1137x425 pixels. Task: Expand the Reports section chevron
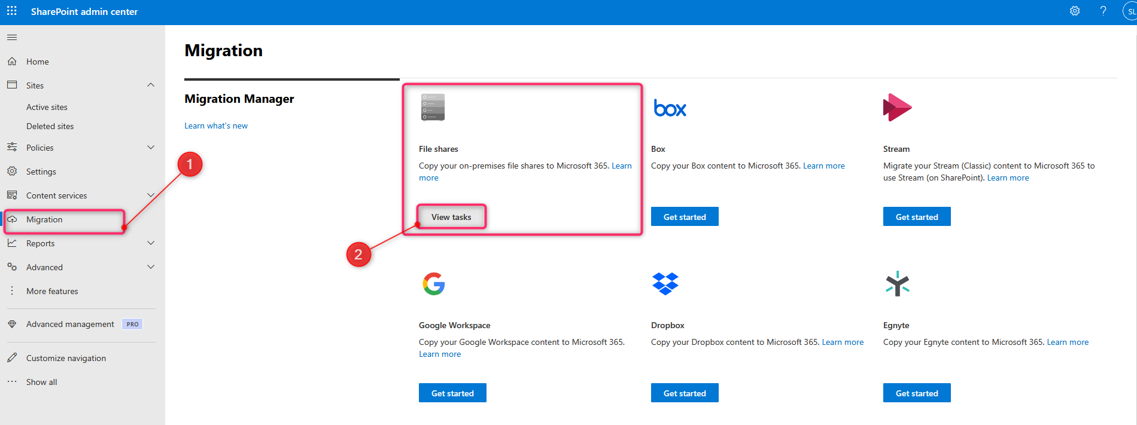(151, 243)
